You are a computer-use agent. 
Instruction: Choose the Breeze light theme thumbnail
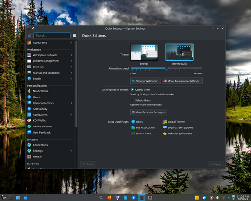(144, 52)
